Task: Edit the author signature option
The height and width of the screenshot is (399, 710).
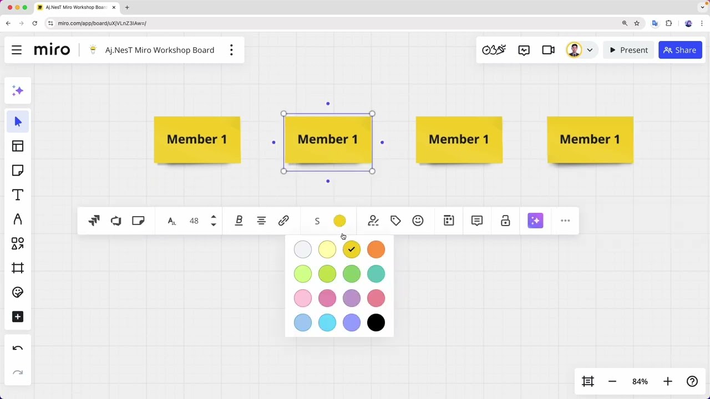Action: click(x=373, y=221)
